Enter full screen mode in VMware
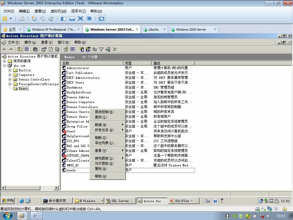Viewport: 293px width, 220px height. 80,19
